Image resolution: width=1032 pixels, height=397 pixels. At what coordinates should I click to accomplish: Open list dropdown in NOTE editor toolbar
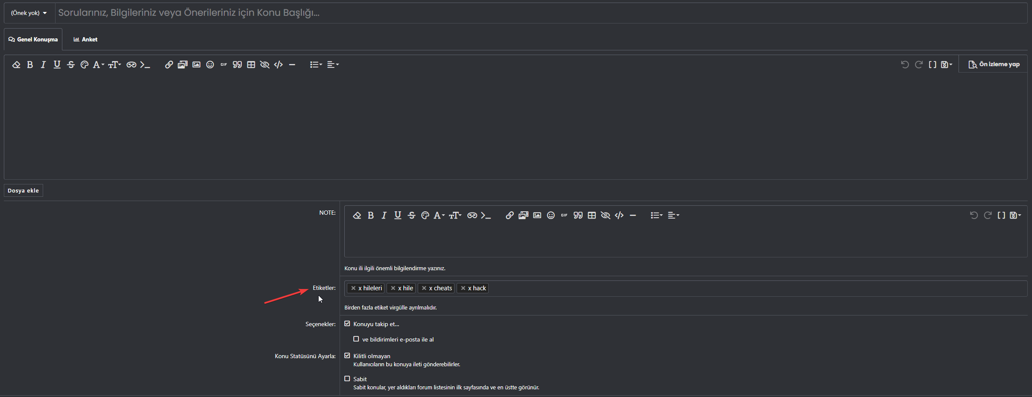coord(657,215)
